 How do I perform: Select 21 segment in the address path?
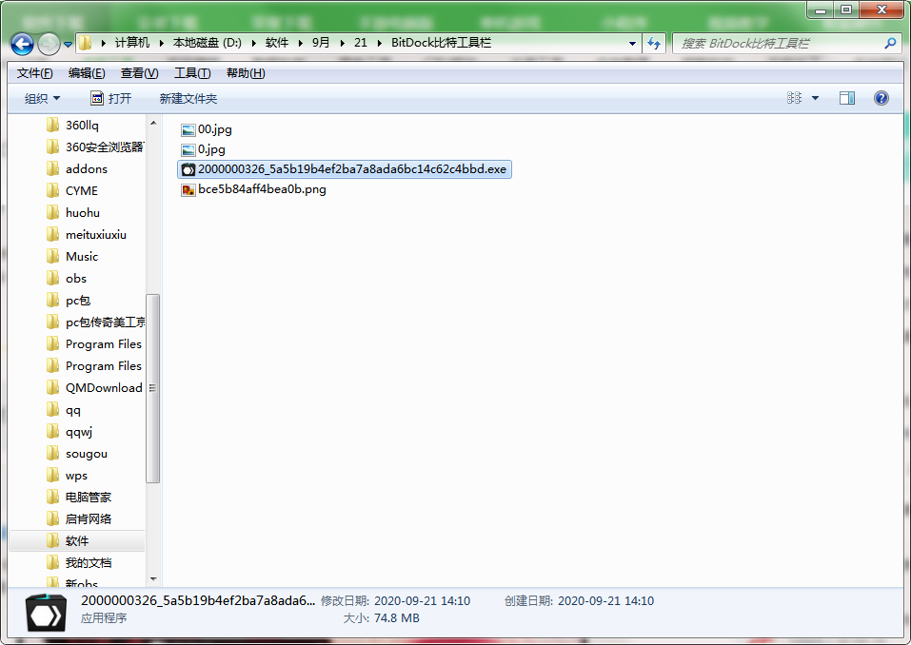coord(360,43)
